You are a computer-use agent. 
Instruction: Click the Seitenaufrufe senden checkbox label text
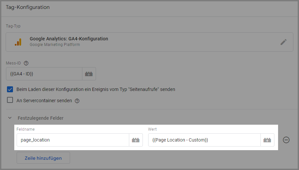[x=96, y=89]
